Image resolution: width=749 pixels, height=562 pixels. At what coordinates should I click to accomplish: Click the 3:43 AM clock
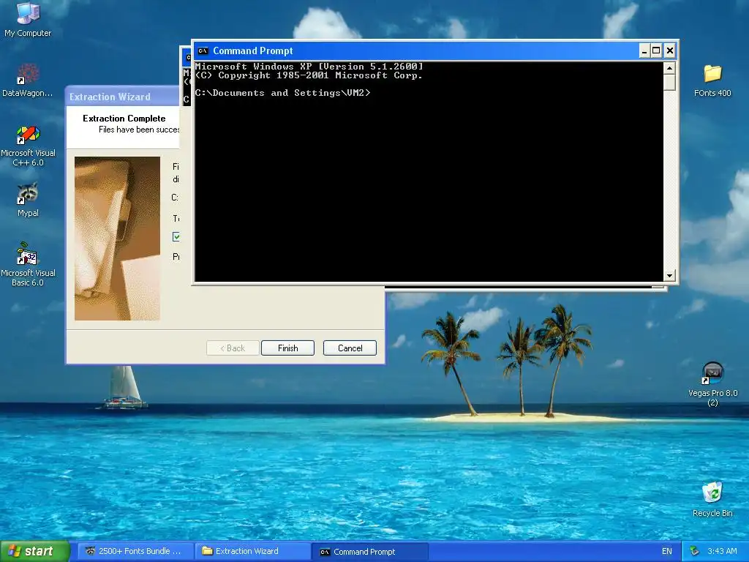(722, 551)
